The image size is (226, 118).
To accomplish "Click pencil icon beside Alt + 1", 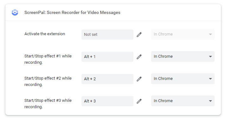I will [x=139, y=57].
